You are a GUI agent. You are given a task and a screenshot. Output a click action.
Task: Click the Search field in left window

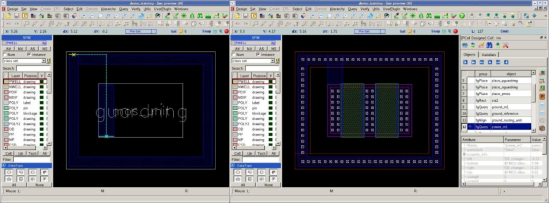(x=33, y=68)
